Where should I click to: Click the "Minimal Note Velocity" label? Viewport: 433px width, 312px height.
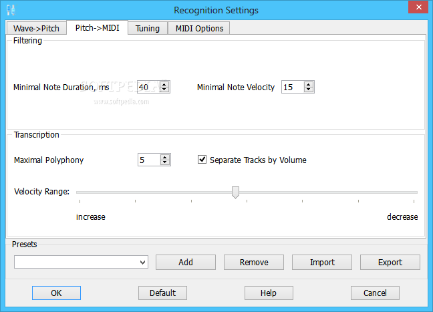[236, 88]
